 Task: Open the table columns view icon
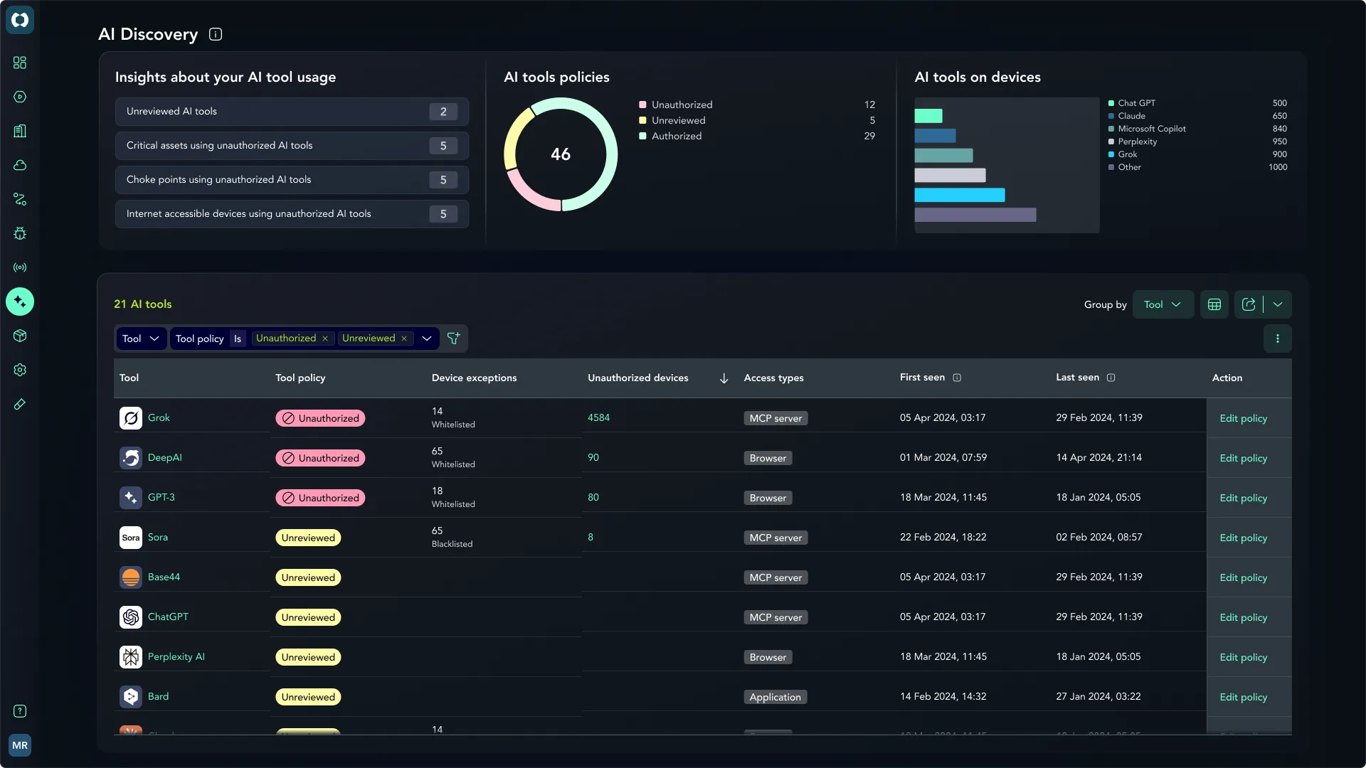pyautogui.click(x=1214, y=304)
